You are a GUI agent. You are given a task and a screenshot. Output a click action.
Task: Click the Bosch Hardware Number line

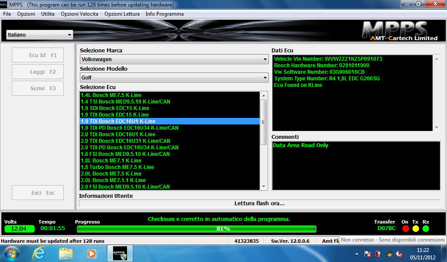point(322,65)
